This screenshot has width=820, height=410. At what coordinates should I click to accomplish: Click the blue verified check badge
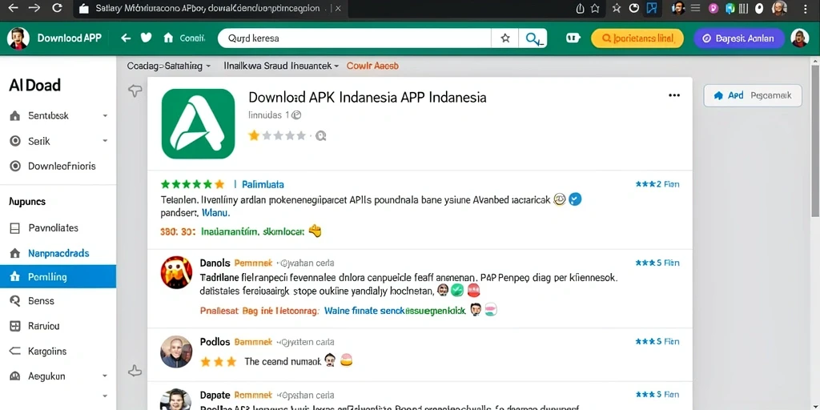[x=575, y=199]
